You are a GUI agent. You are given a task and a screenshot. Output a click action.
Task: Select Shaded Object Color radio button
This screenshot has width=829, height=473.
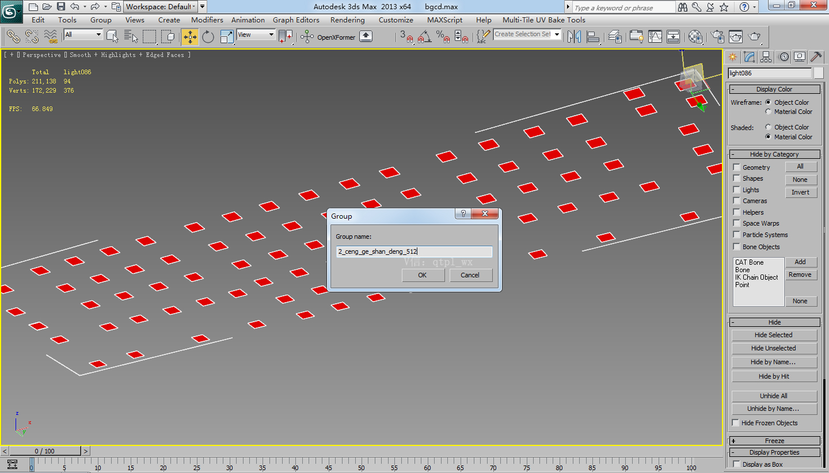[x=768, y=127]
